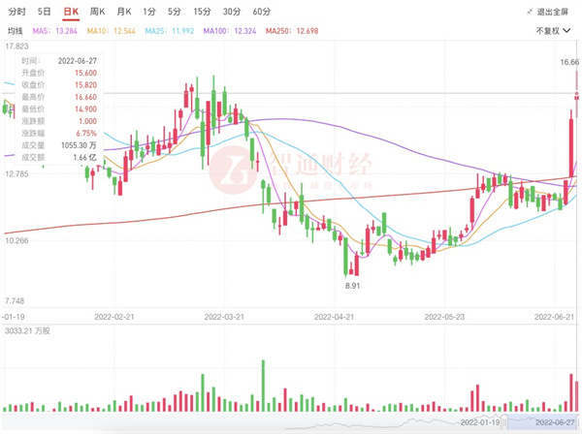Choose the 5分 minute interval
The height and width of the screenshot is (434, 582).
pos(174,12)
